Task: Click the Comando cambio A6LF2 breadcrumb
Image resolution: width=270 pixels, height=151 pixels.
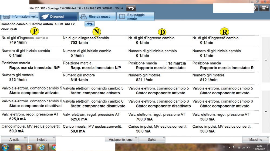Action: click(x=38, y=24)
